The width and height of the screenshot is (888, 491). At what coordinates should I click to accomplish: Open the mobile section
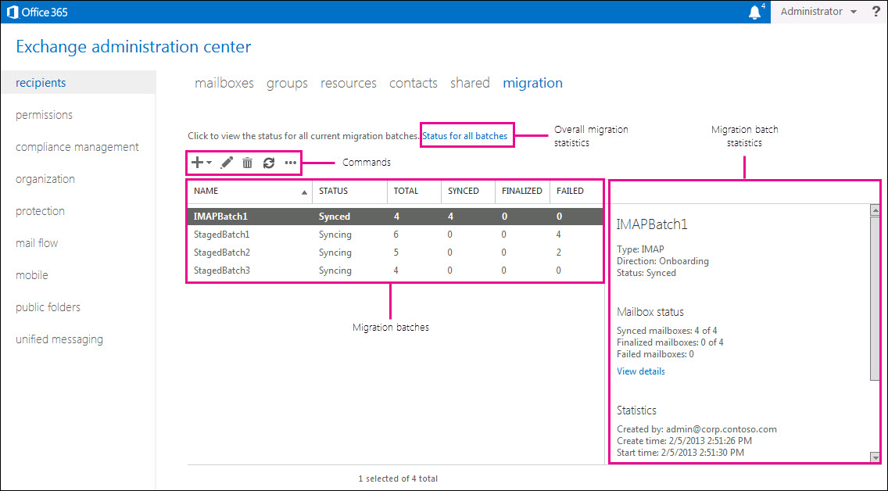point(32,275)
